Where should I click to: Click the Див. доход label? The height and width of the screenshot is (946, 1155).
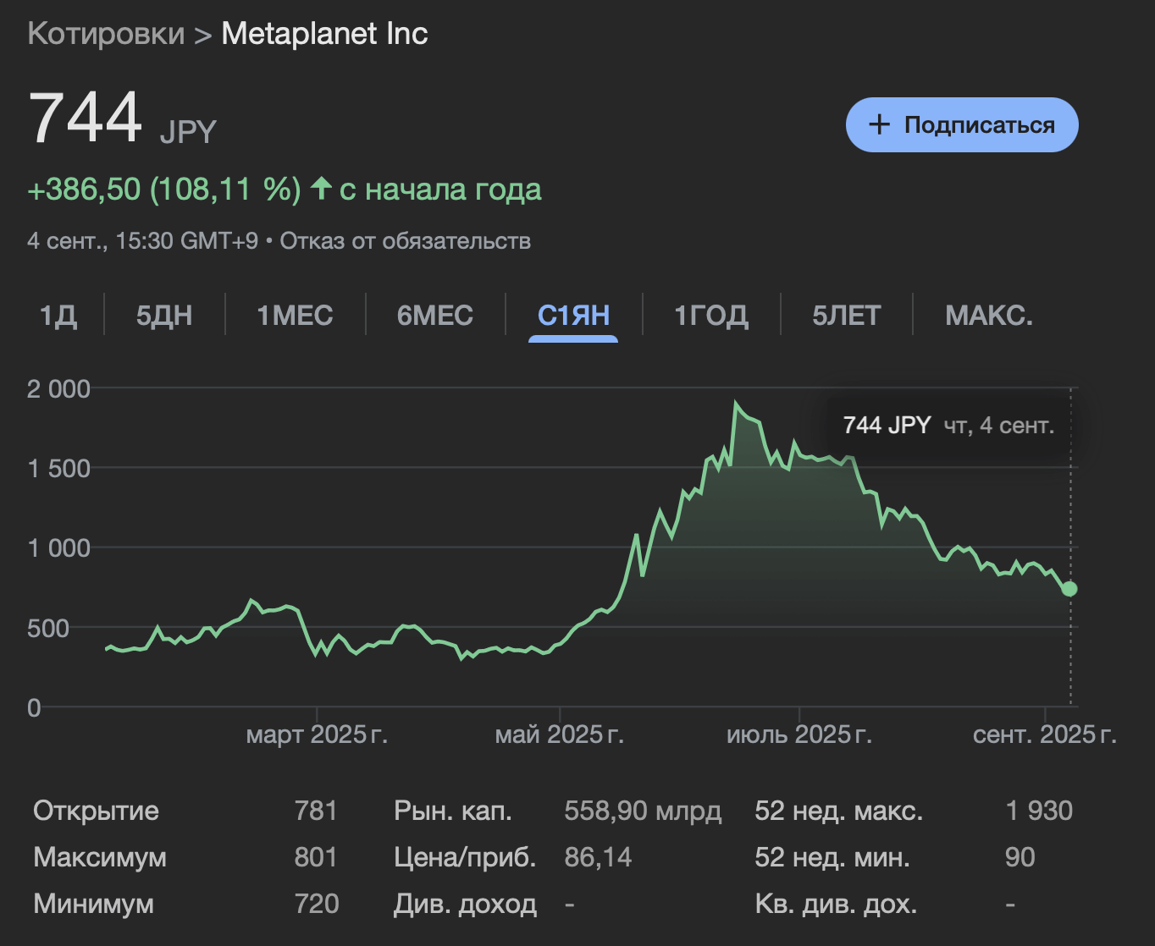(465, 904)
